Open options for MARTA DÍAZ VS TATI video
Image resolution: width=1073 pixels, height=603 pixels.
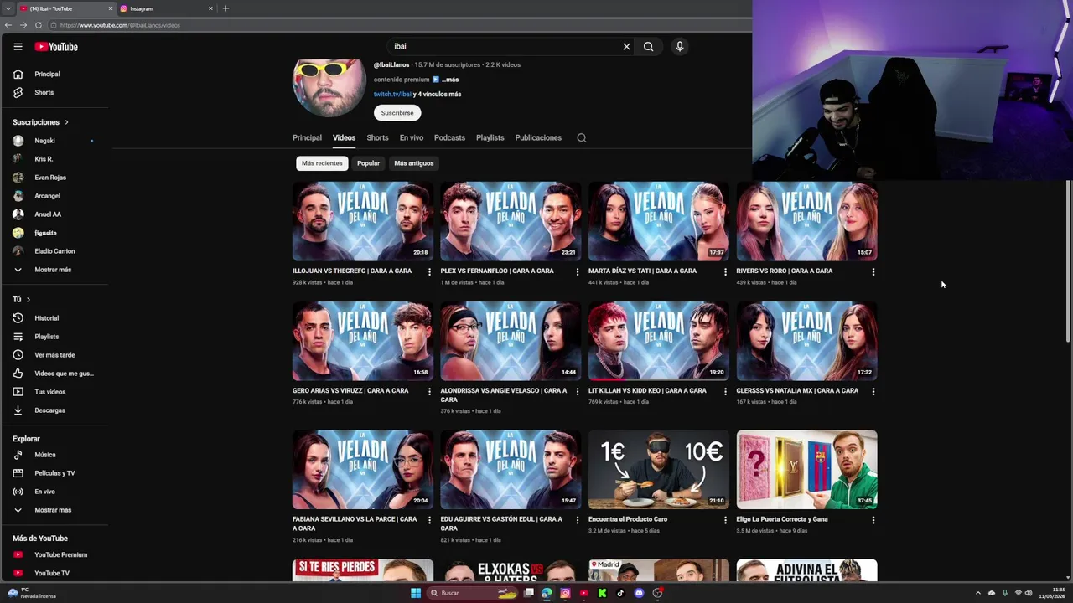click(725, 271)
